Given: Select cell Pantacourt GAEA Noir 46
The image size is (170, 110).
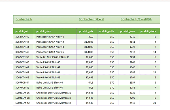Looking at the screenshot, I should [x=55, y=52].
